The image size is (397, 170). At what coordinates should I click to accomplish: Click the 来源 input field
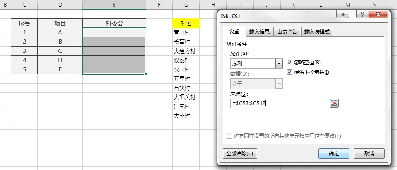(280, 103)
